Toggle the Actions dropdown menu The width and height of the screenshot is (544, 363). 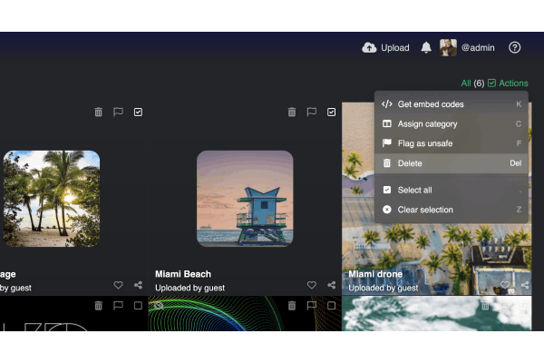pyautogui.click(x=508, y=83)
